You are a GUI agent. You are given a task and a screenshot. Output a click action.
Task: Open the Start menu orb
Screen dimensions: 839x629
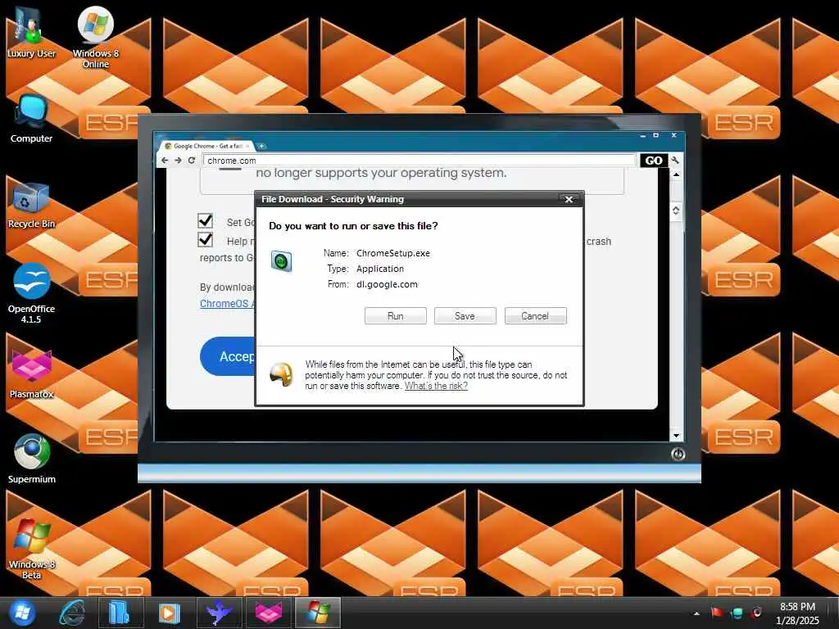click(x=22, y=613)
